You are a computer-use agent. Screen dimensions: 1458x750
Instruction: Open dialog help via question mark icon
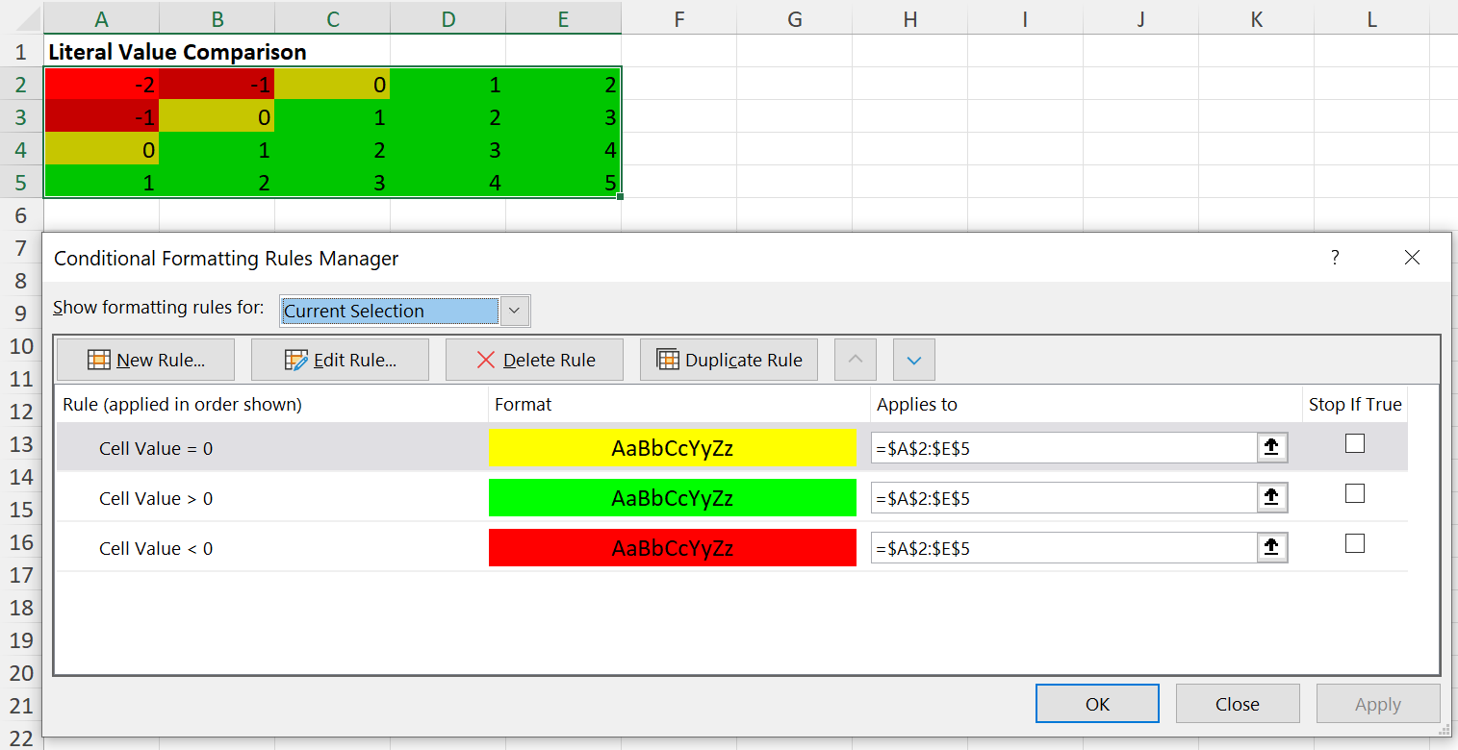click(1334, 258)
